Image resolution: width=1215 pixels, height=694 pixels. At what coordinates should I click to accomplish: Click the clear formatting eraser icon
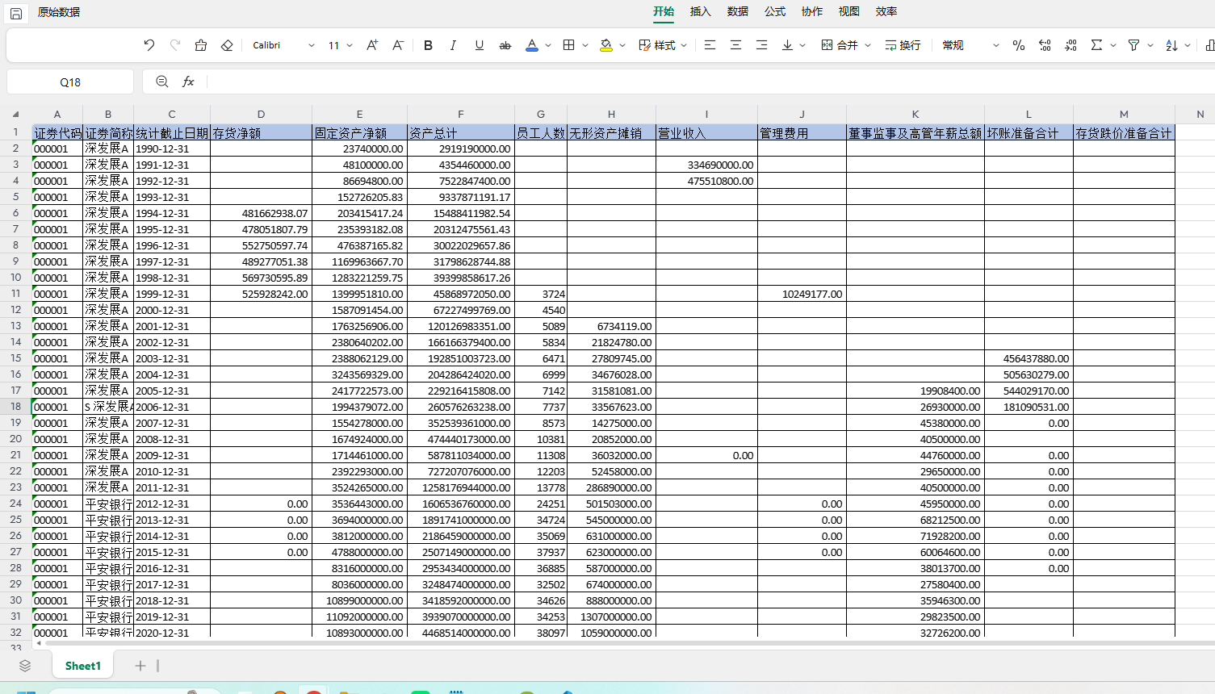(x=227, y=45)
